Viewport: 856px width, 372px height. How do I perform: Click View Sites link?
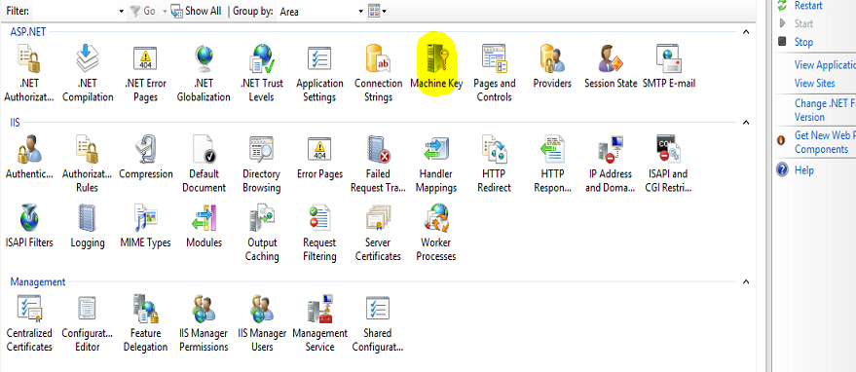coord(814,83)
